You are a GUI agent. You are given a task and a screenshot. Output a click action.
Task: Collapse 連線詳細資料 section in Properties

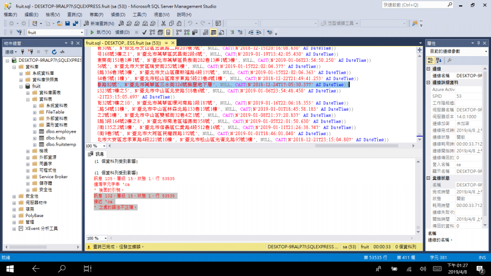(x=429, y=82)
